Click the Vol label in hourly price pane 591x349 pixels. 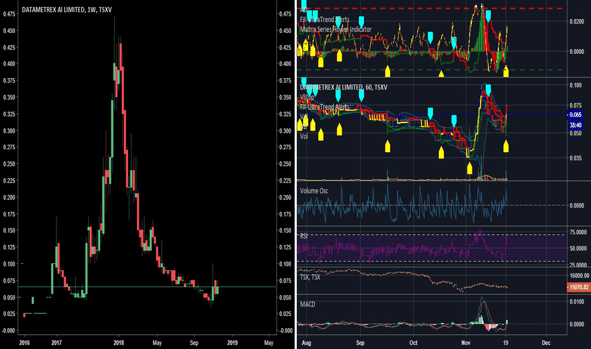click(x=304, y=136)
